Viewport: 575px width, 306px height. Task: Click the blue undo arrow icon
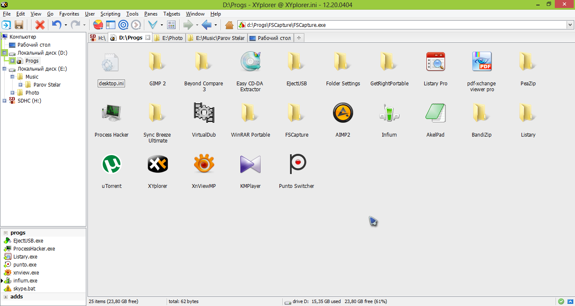point(56,25)
